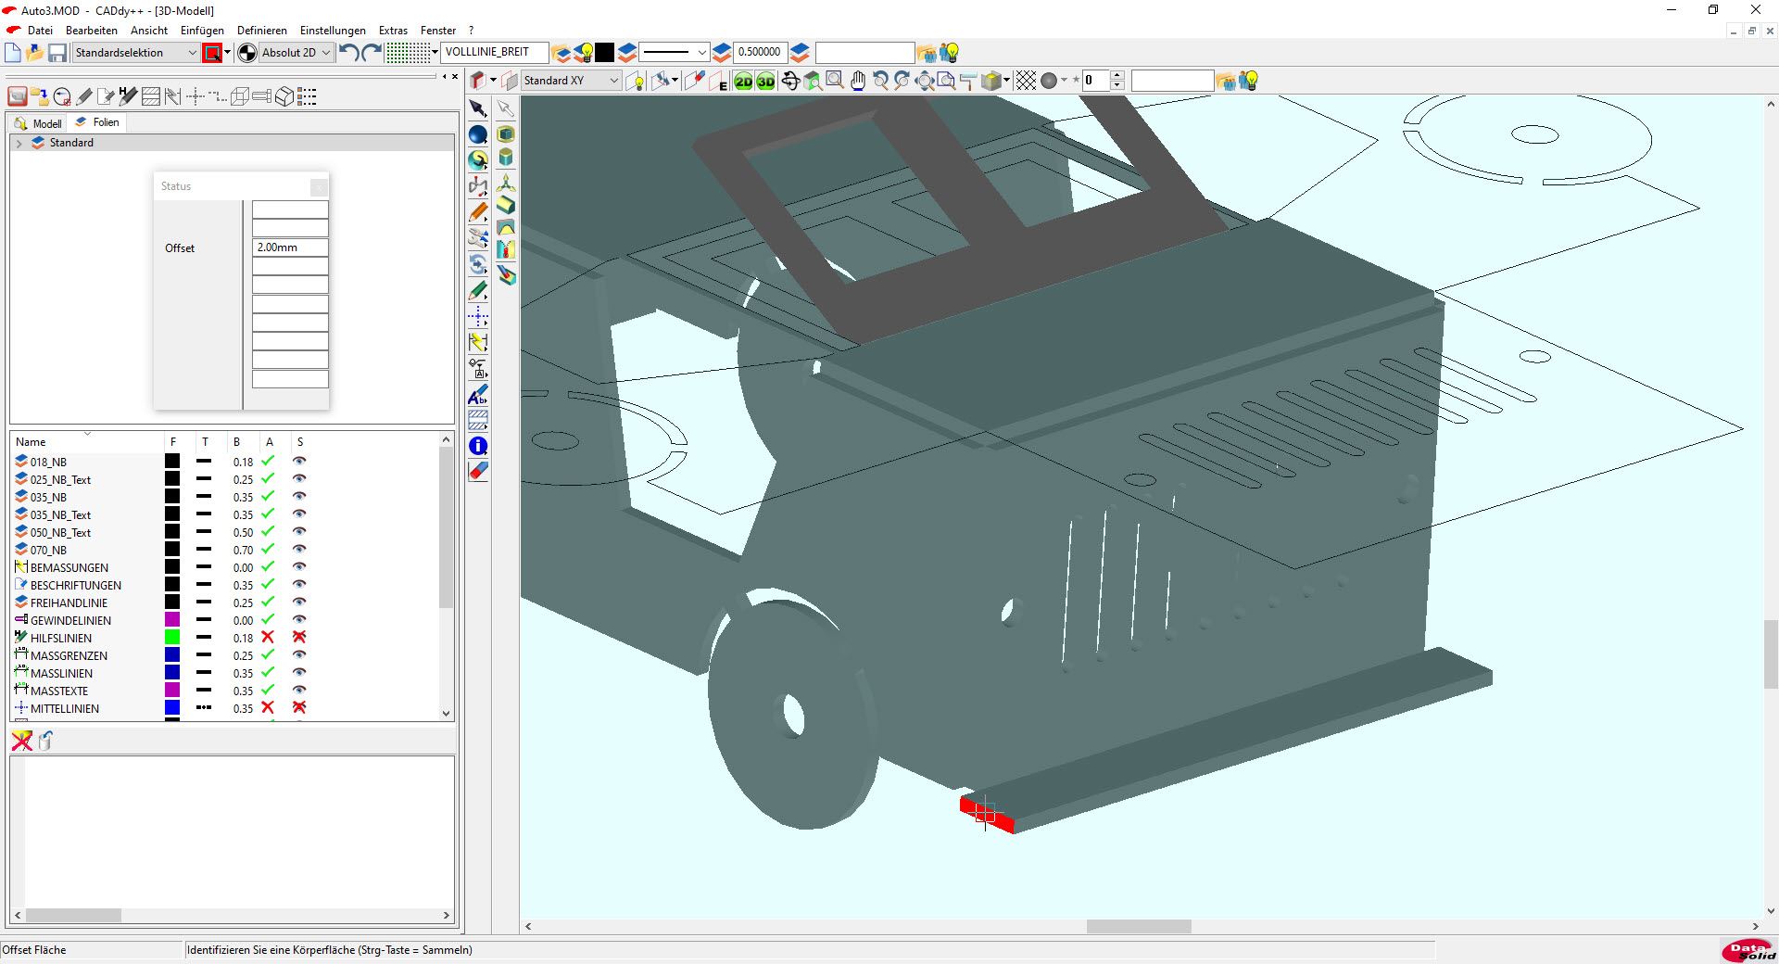1779x964 pixels.
Task: Activate the 2D view mode button
Action: 743,82
